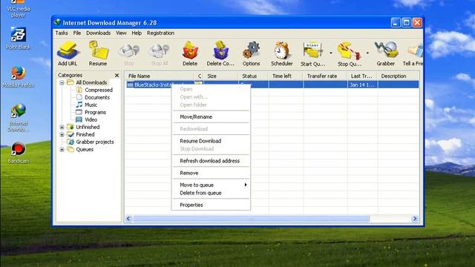475x267 pixels.
Task: Maximize the Internet Download Manager window
Action: [406, 23]
